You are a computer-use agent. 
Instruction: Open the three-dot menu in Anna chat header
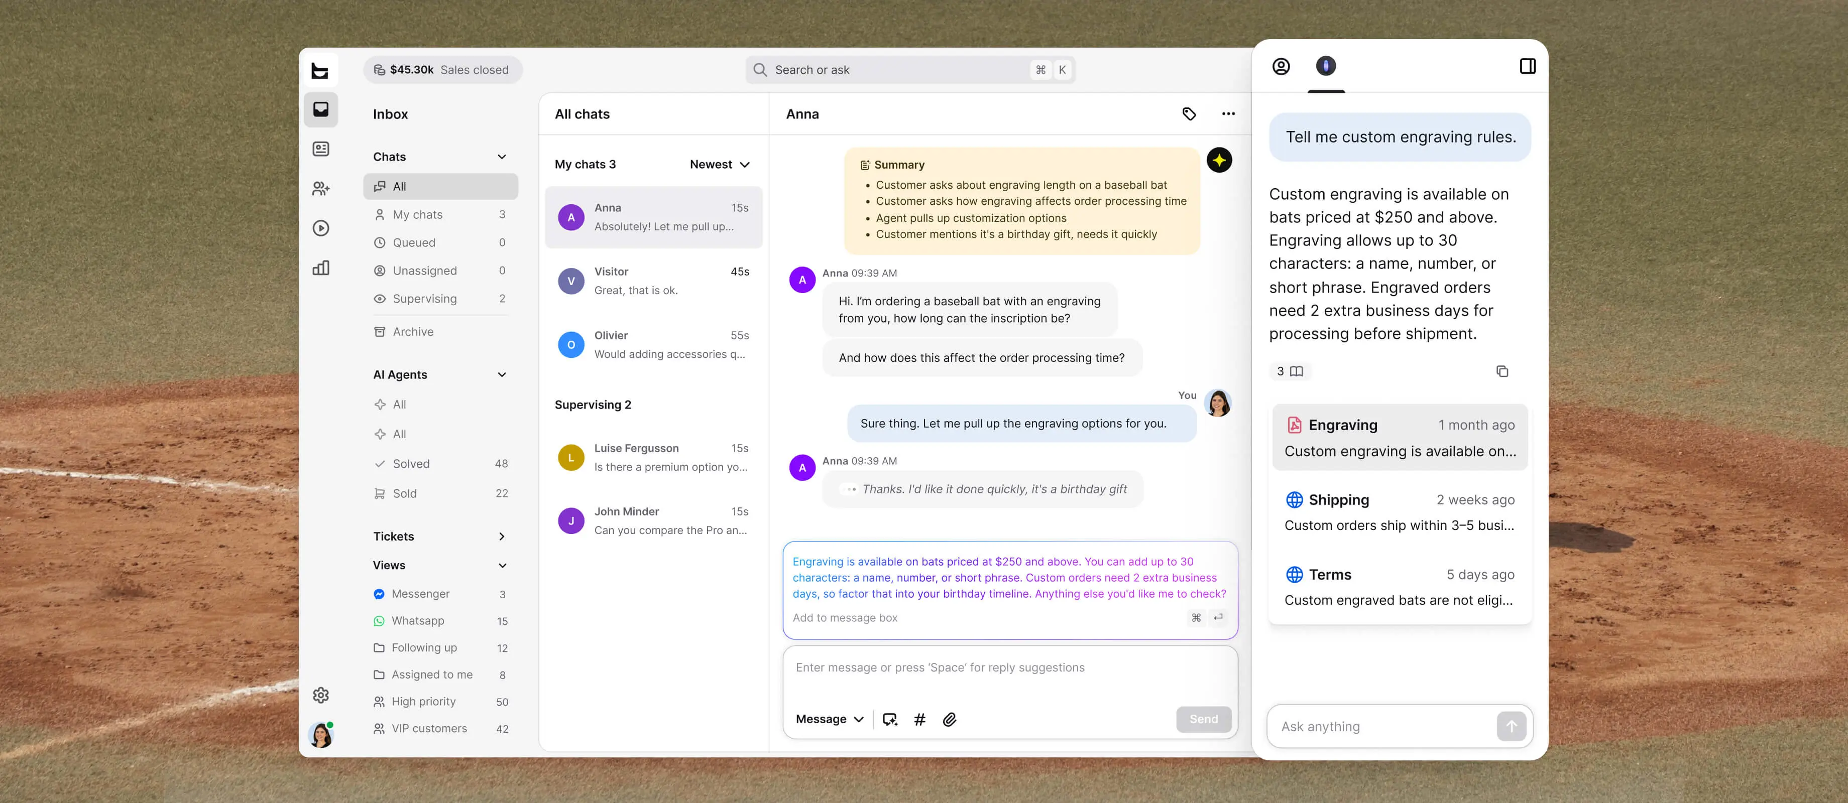(x=1228, y=114)
